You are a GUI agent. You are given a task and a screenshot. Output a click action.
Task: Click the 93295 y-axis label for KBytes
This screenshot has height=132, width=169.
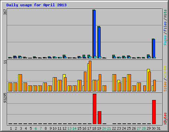[5, 98]
